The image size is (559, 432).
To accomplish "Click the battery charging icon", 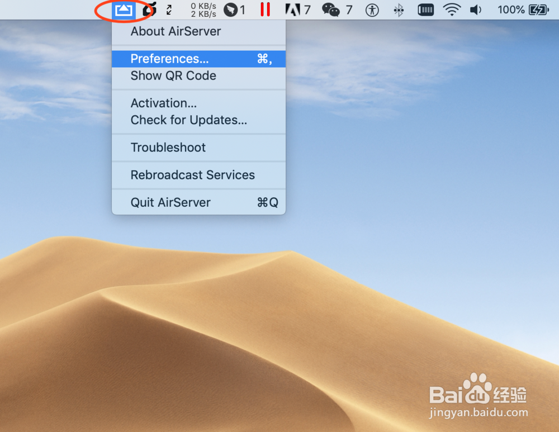I will [539, 10].
